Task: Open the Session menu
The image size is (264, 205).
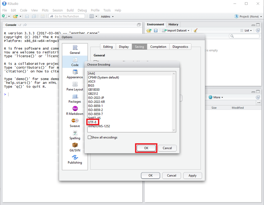Action: point(57,10)
